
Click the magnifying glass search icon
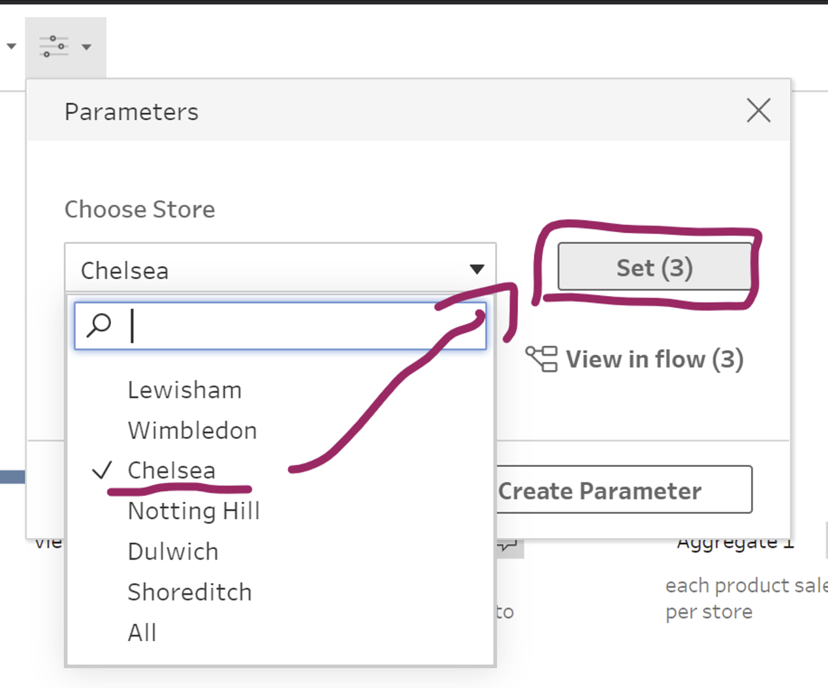(x=99, y=325)
